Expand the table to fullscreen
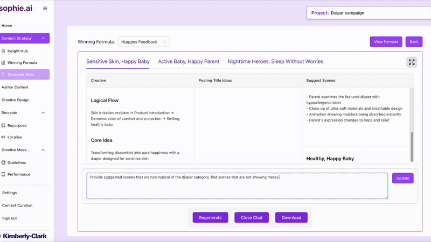 [x=412, y=62]
